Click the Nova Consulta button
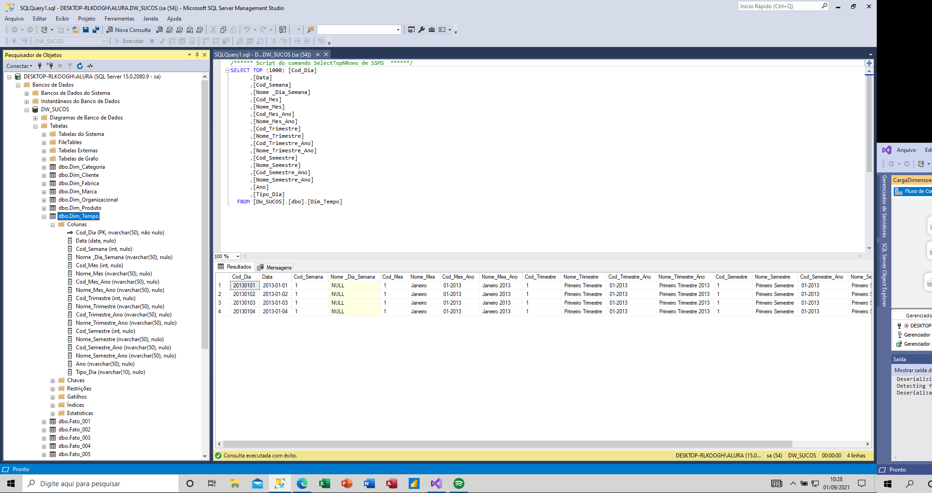 point(128,30)
